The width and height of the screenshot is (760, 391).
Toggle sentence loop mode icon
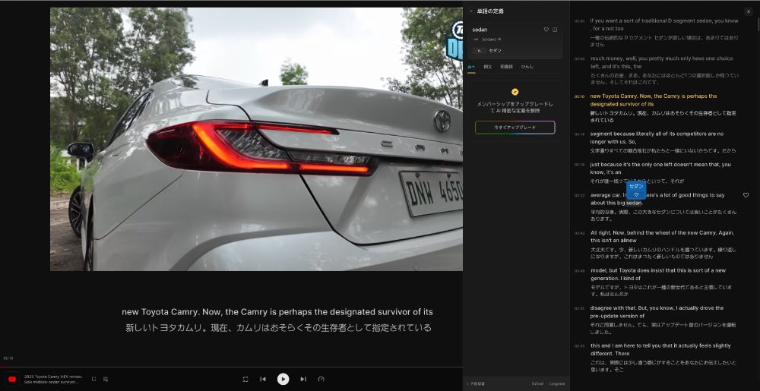click(245, 379)
